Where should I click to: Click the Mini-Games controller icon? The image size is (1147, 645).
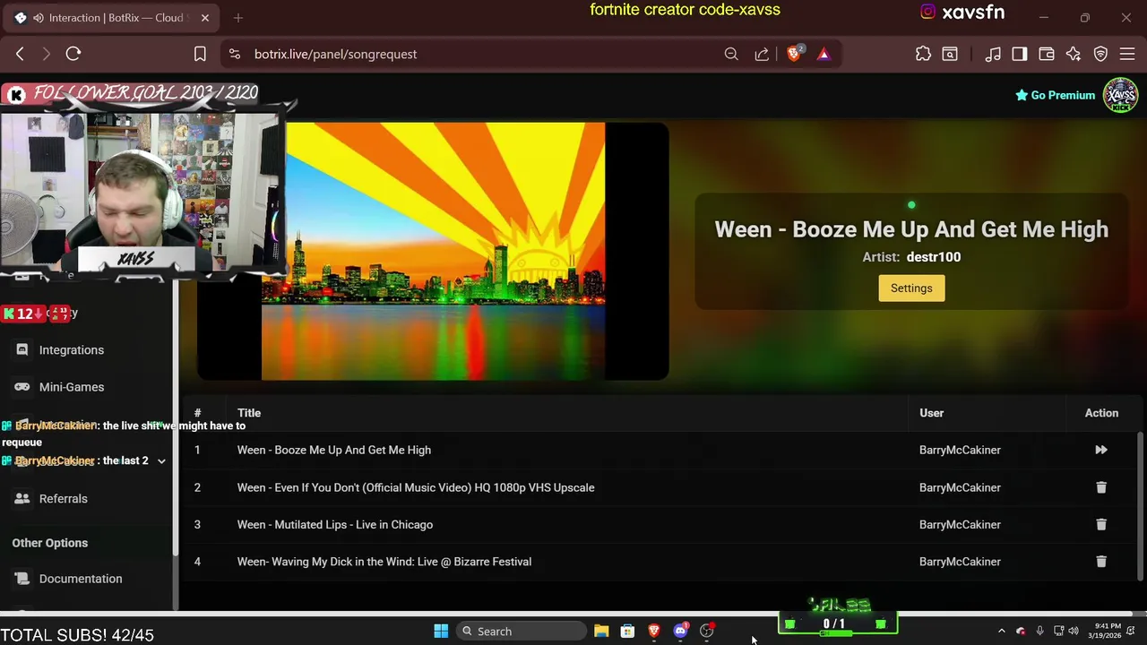22,387
